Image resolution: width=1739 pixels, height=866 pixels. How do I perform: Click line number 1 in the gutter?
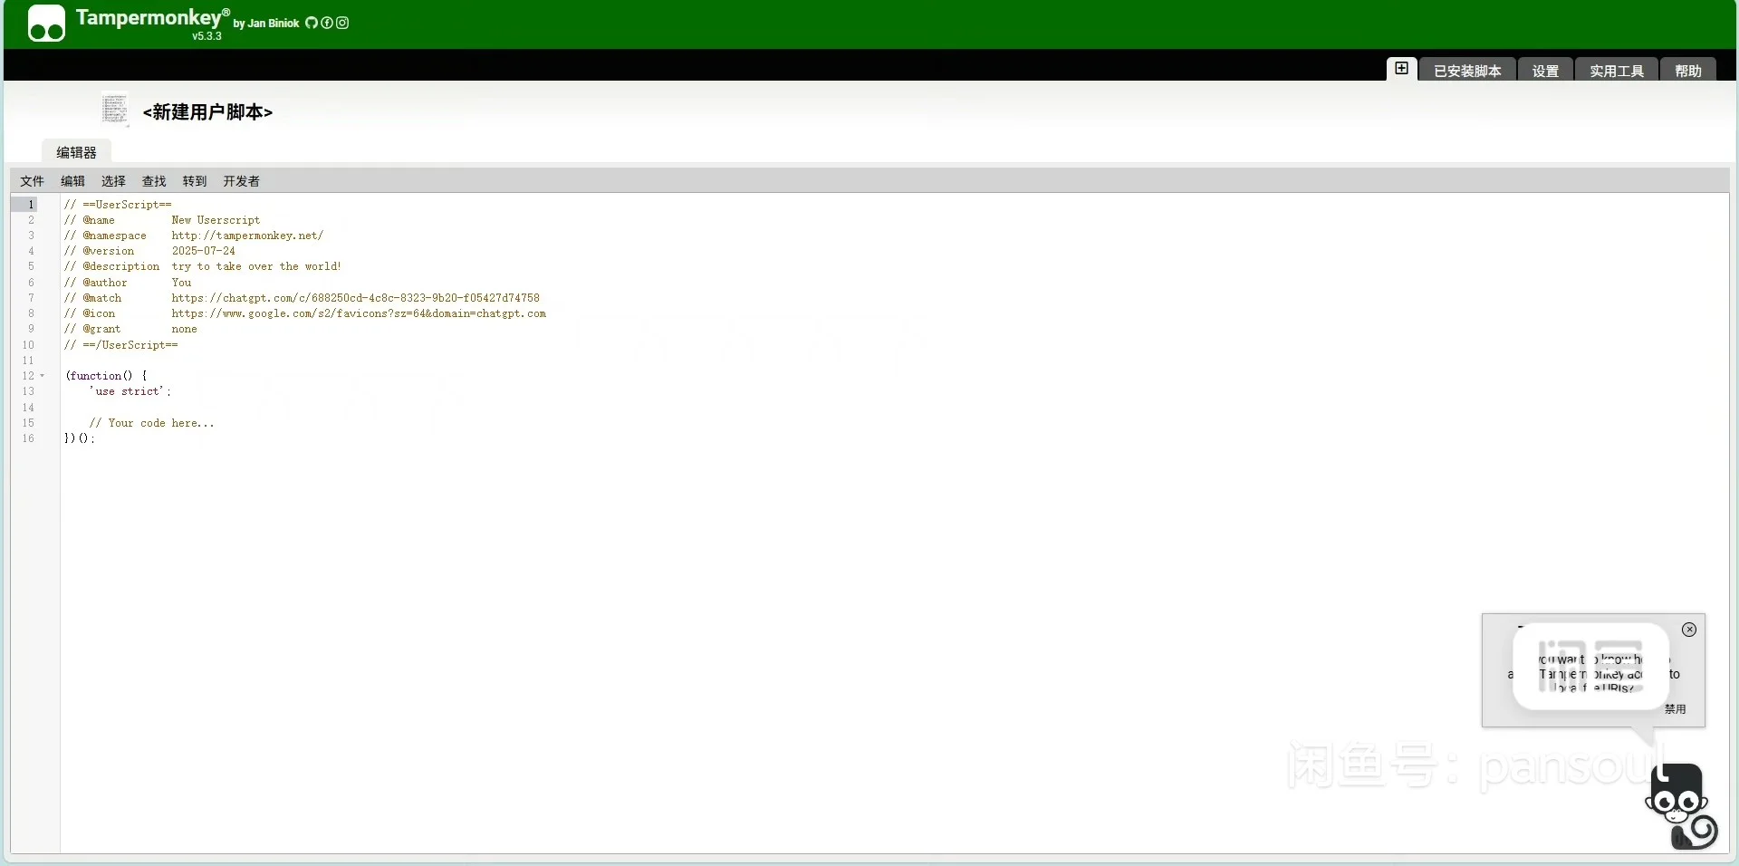[31, 205]
